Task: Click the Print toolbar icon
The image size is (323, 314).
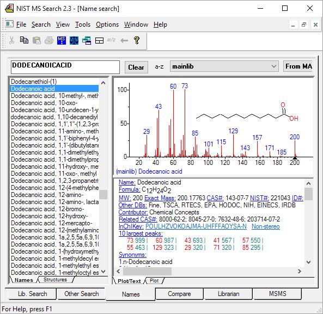Action: (x=49, y=40)
